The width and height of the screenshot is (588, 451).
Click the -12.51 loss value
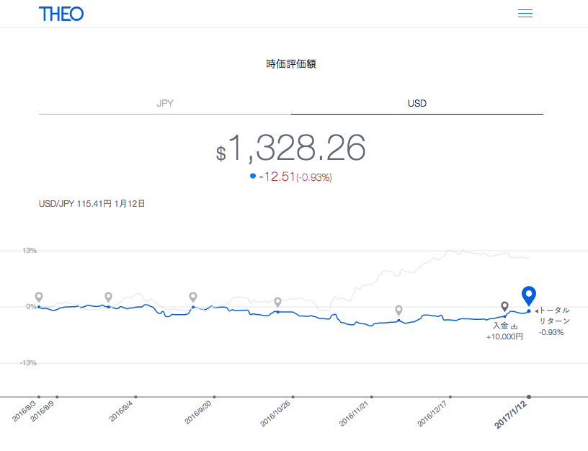point(277,177)
